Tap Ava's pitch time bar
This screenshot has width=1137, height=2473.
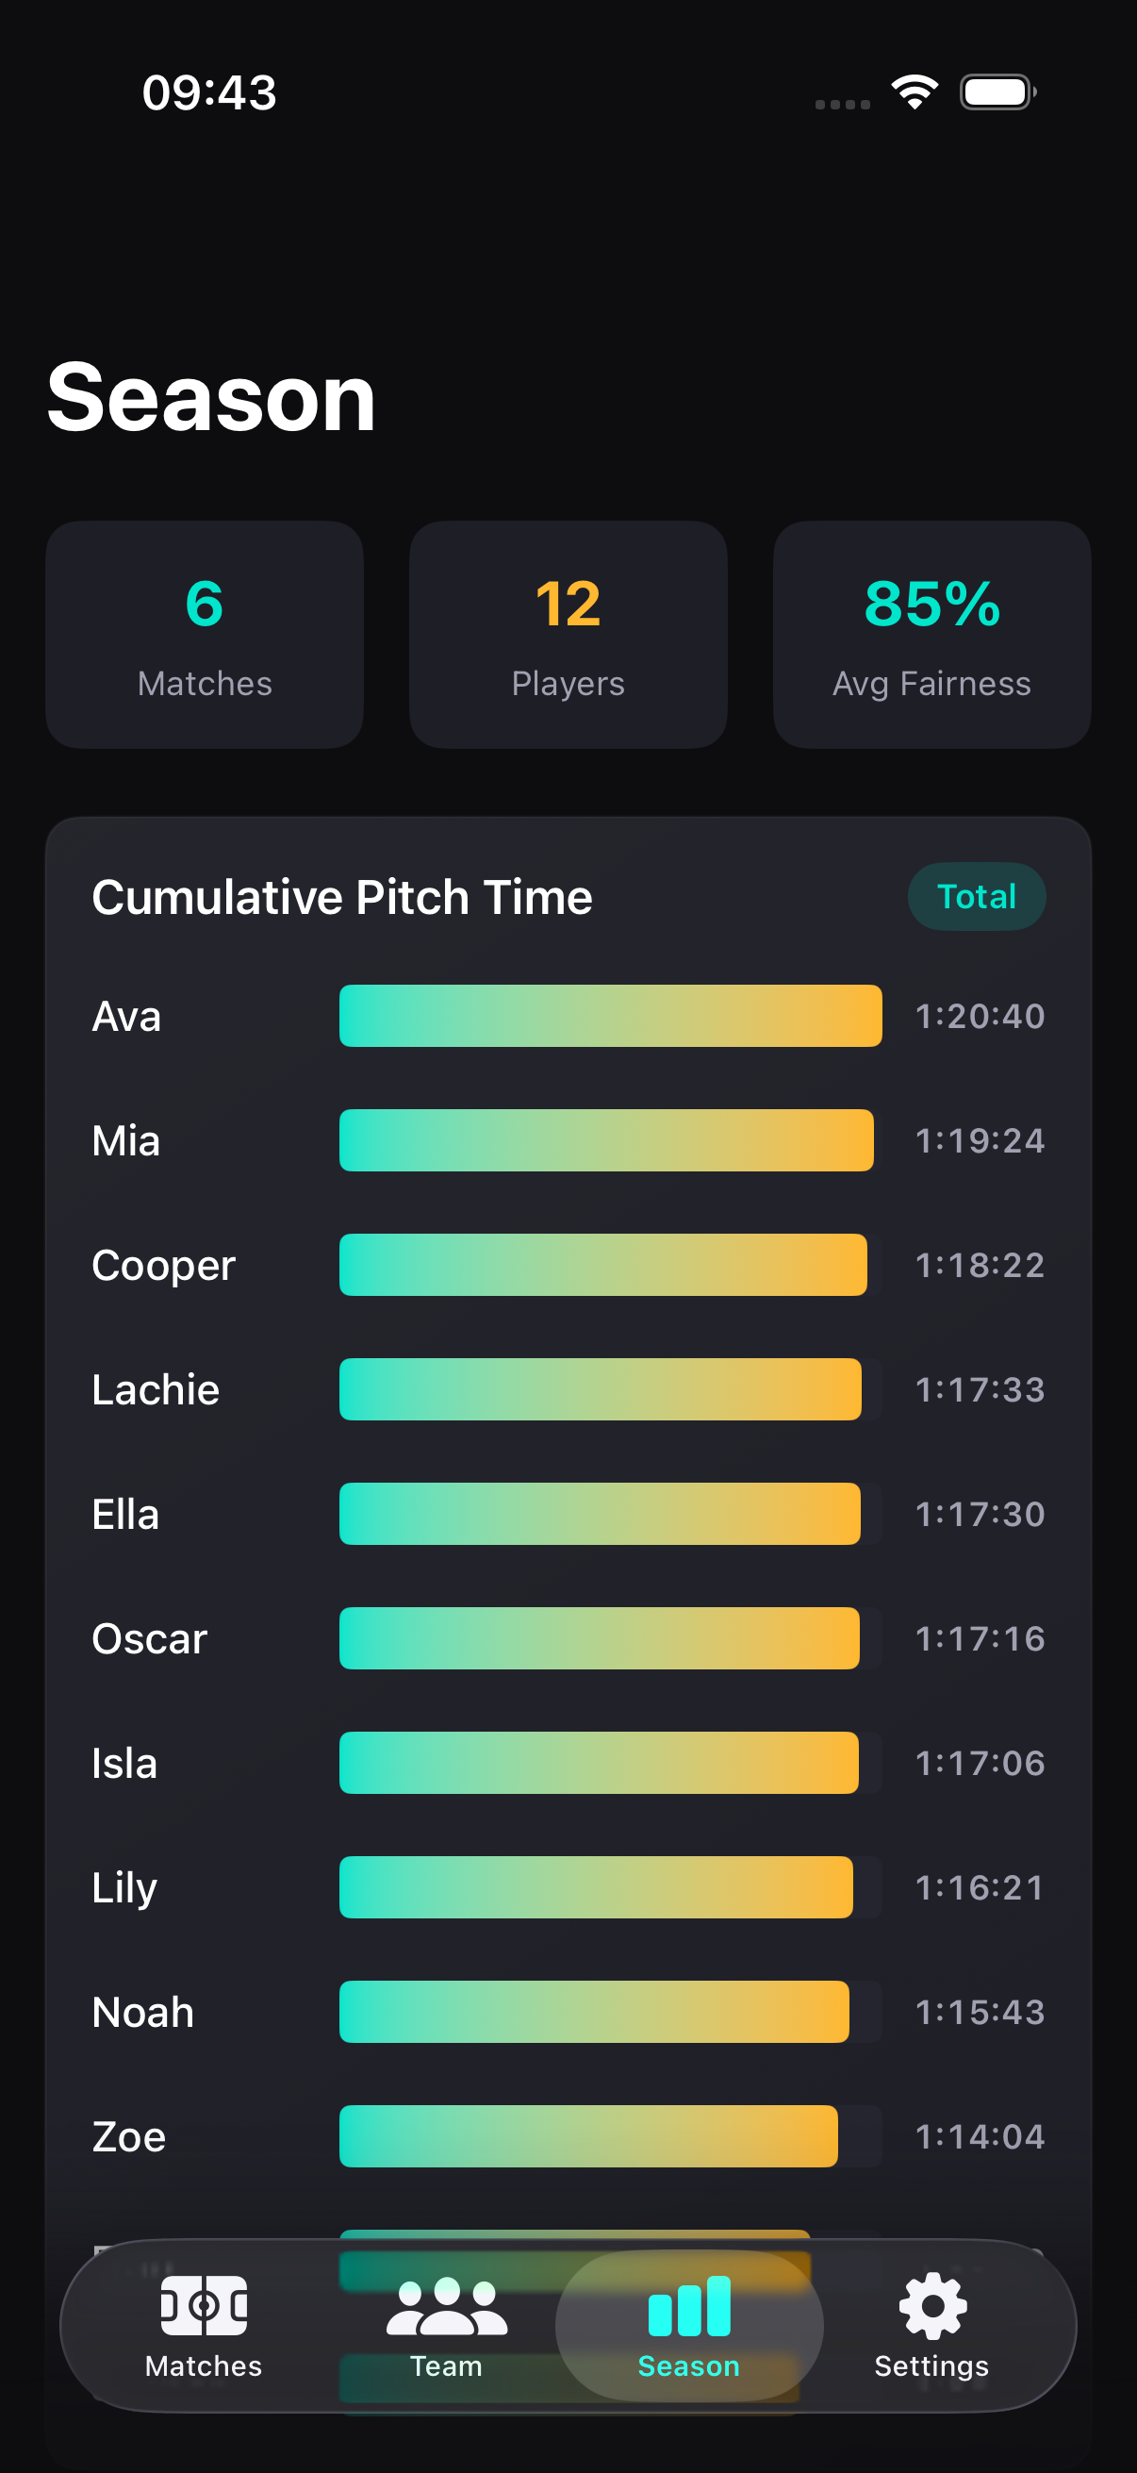click(610, 1016)
